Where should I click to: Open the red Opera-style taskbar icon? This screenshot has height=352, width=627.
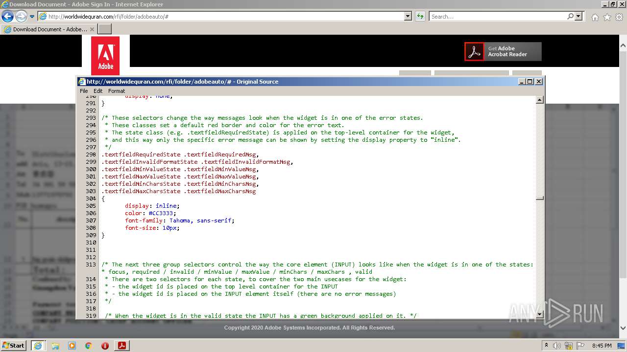105,346
